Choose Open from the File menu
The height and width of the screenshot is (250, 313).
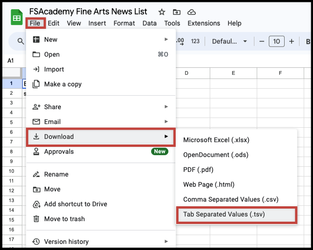coord(101,54)
